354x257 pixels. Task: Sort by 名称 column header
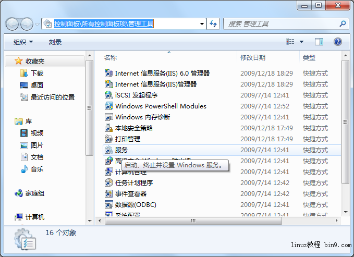click(111, 57)
